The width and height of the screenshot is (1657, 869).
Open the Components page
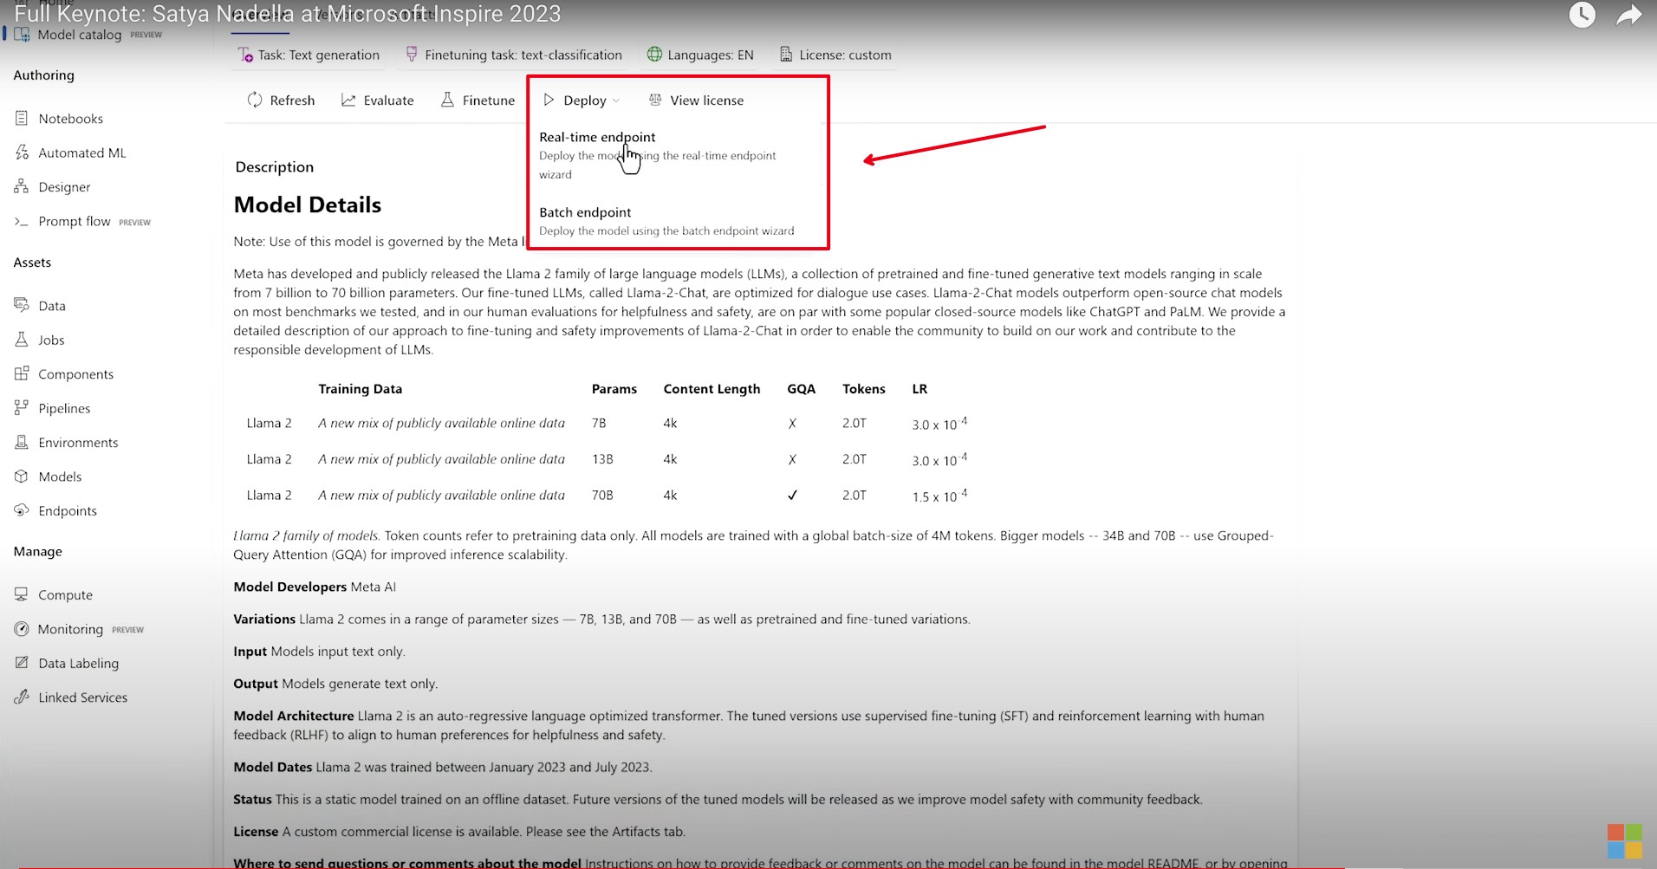click(75, 374)
